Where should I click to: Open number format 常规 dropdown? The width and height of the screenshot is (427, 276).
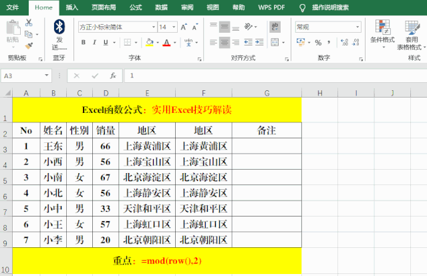click(x=358, y=27)
